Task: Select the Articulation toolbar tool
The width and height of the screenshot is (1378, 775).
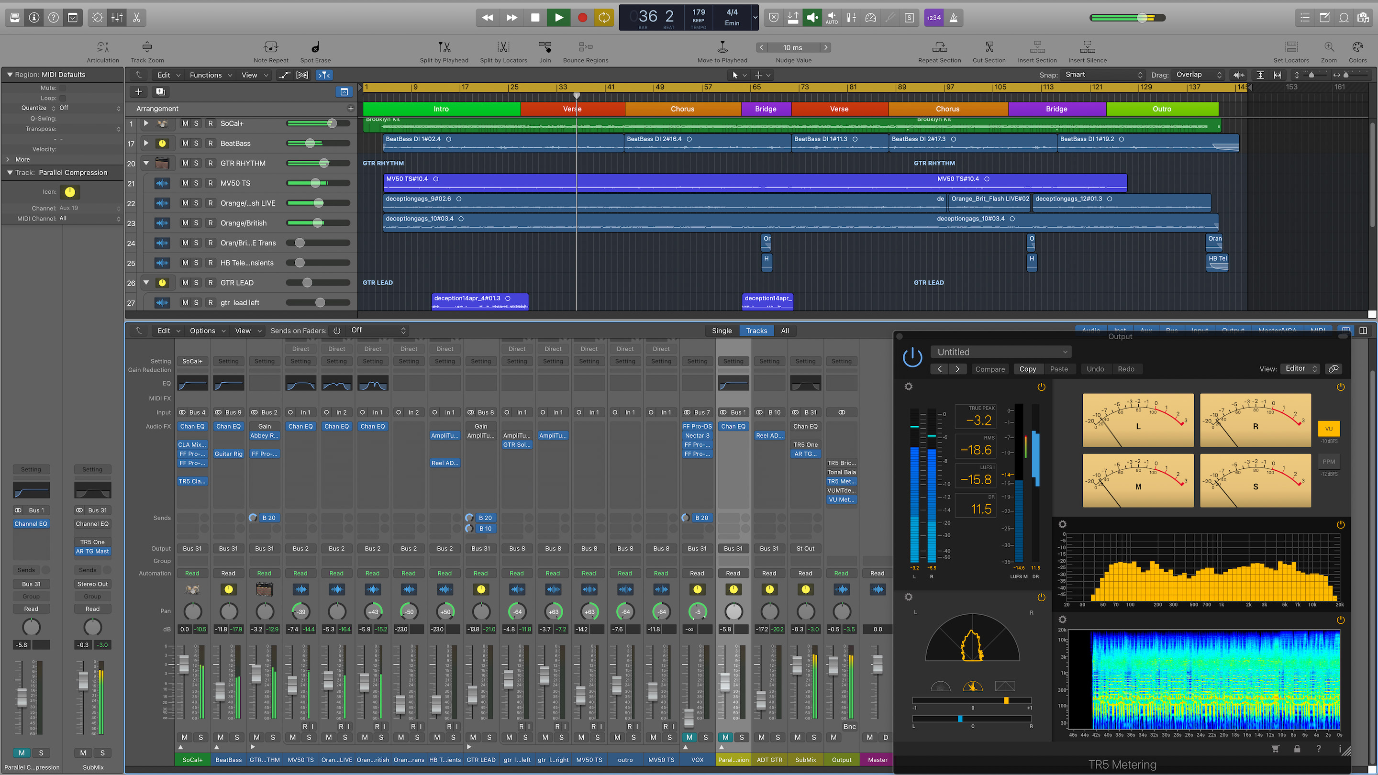Action: point(103,52)
